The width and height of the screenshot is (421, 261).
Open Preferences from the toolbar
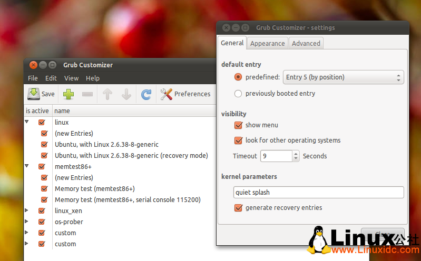(185, 94)
